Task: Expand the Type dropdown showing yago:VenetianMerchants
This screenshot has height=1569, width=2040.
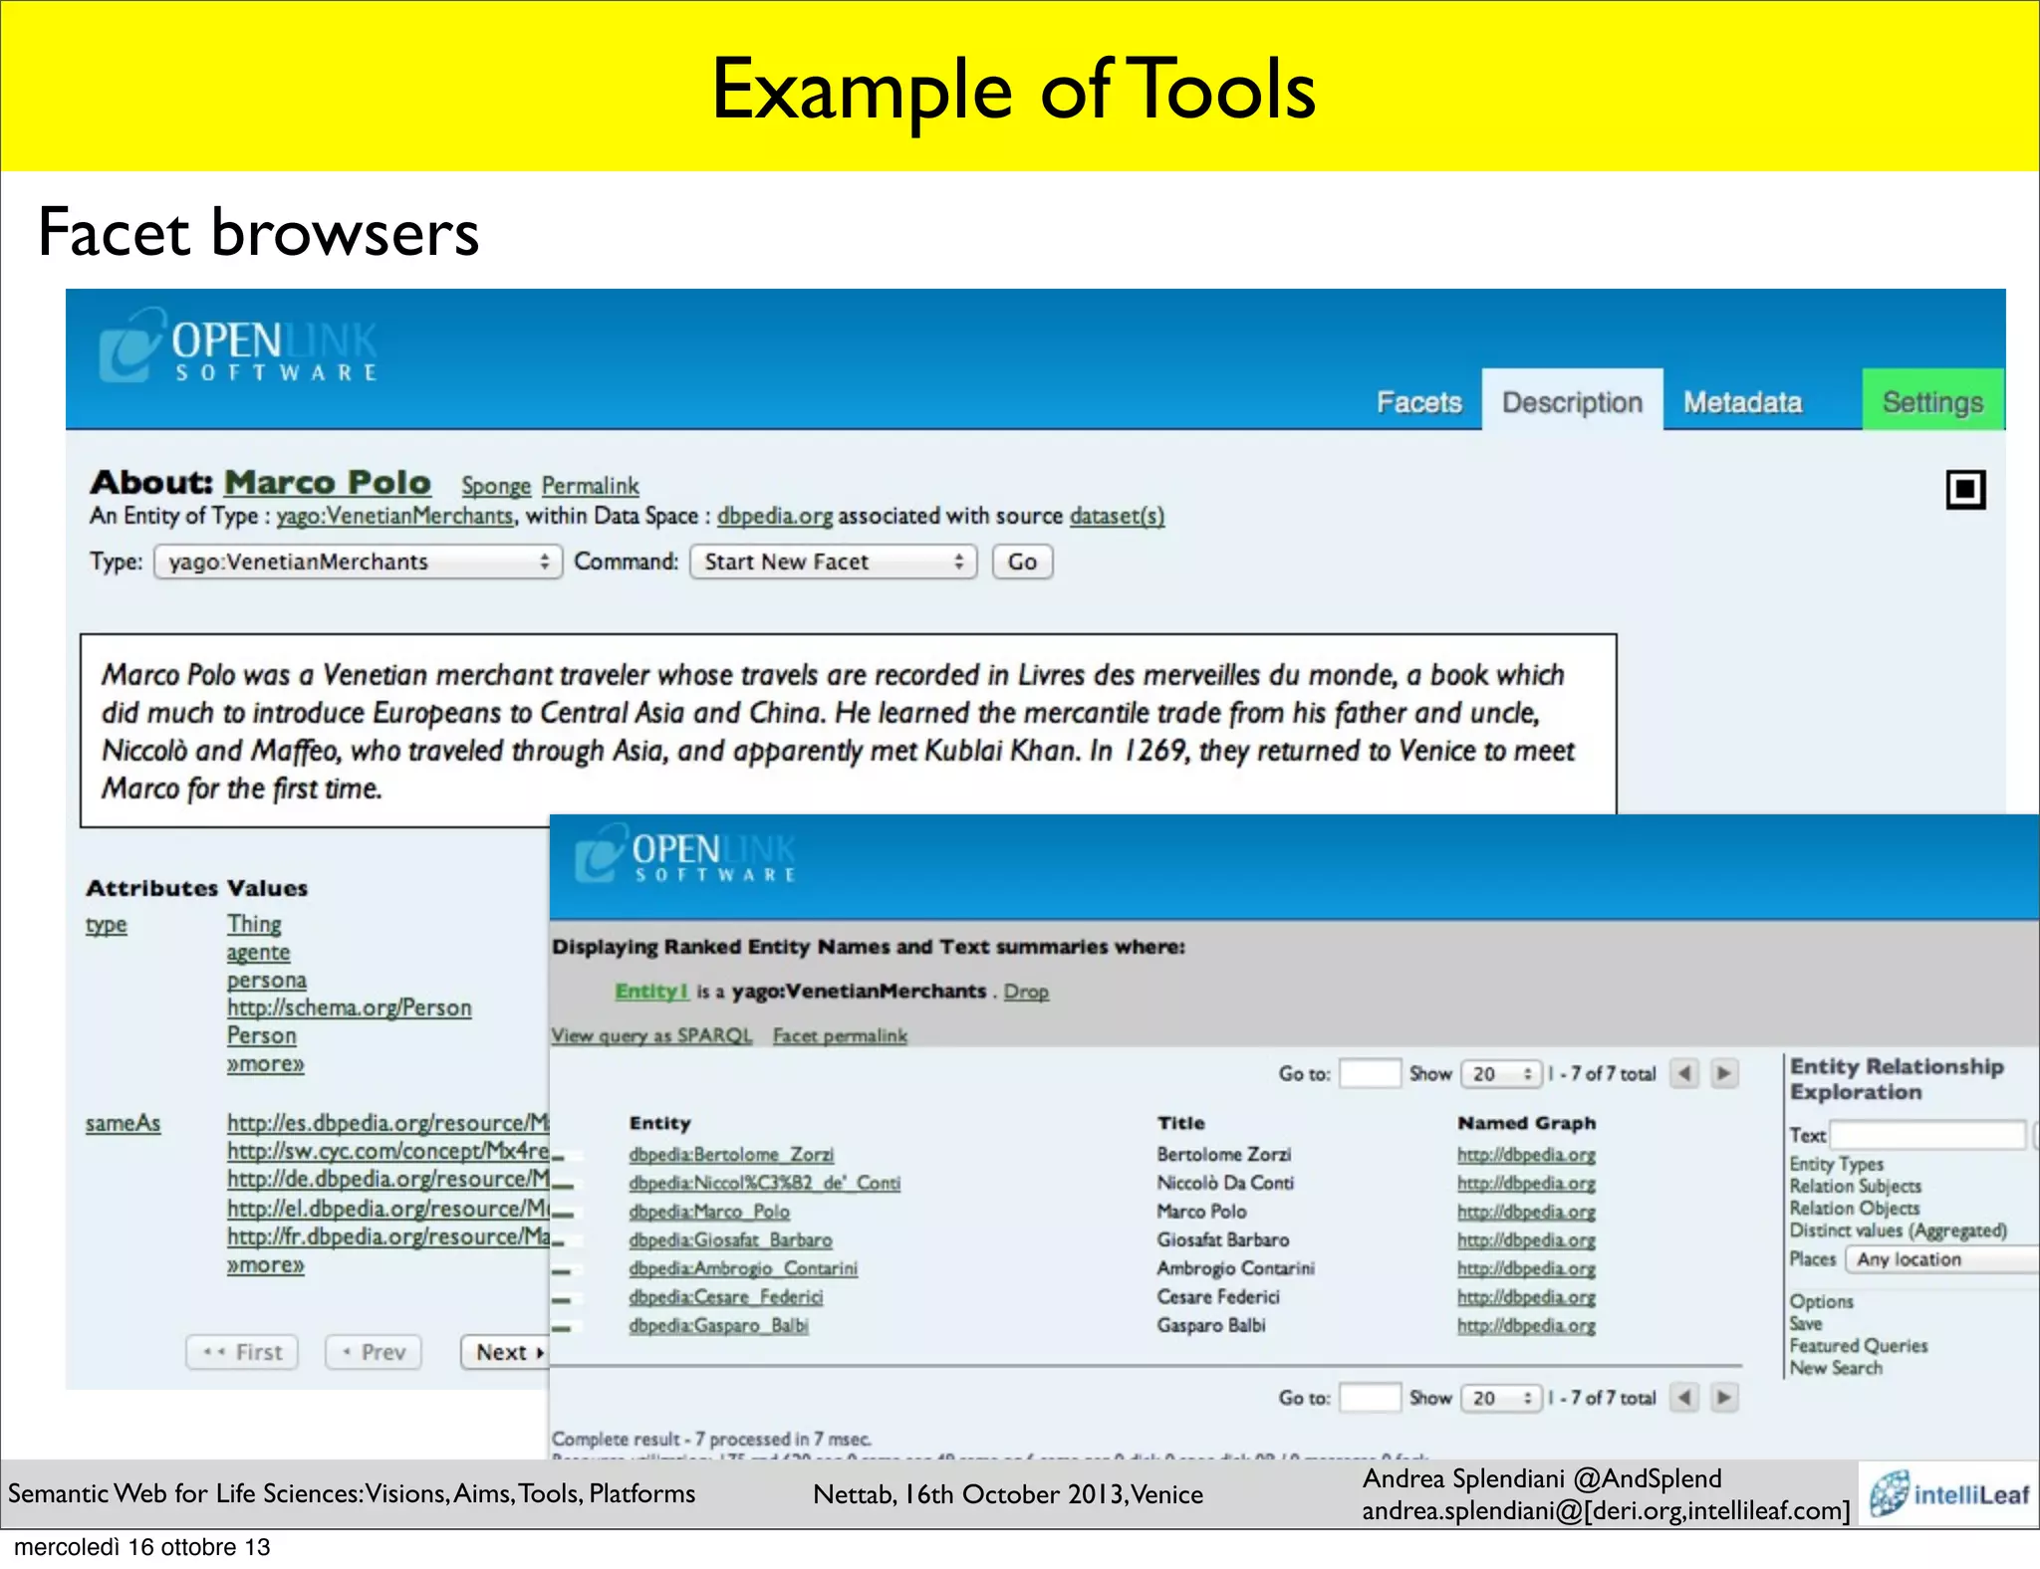Action: [x=358, y=561]
